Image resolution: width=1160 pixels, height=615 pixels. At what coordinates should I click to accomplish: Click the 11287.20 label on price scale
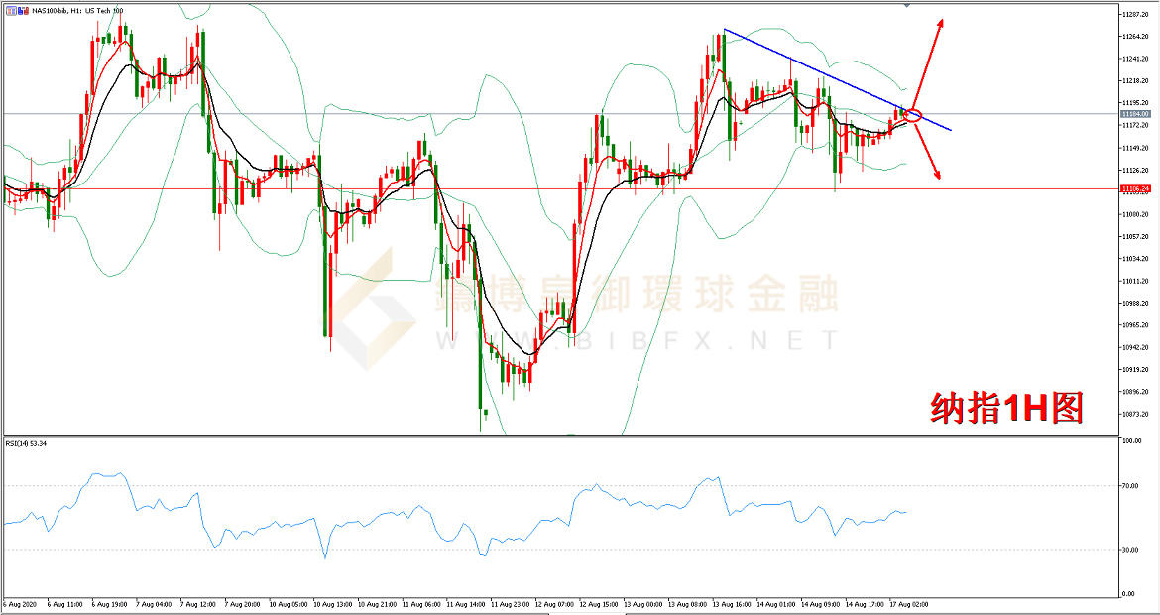click(x=1136, y=15)
